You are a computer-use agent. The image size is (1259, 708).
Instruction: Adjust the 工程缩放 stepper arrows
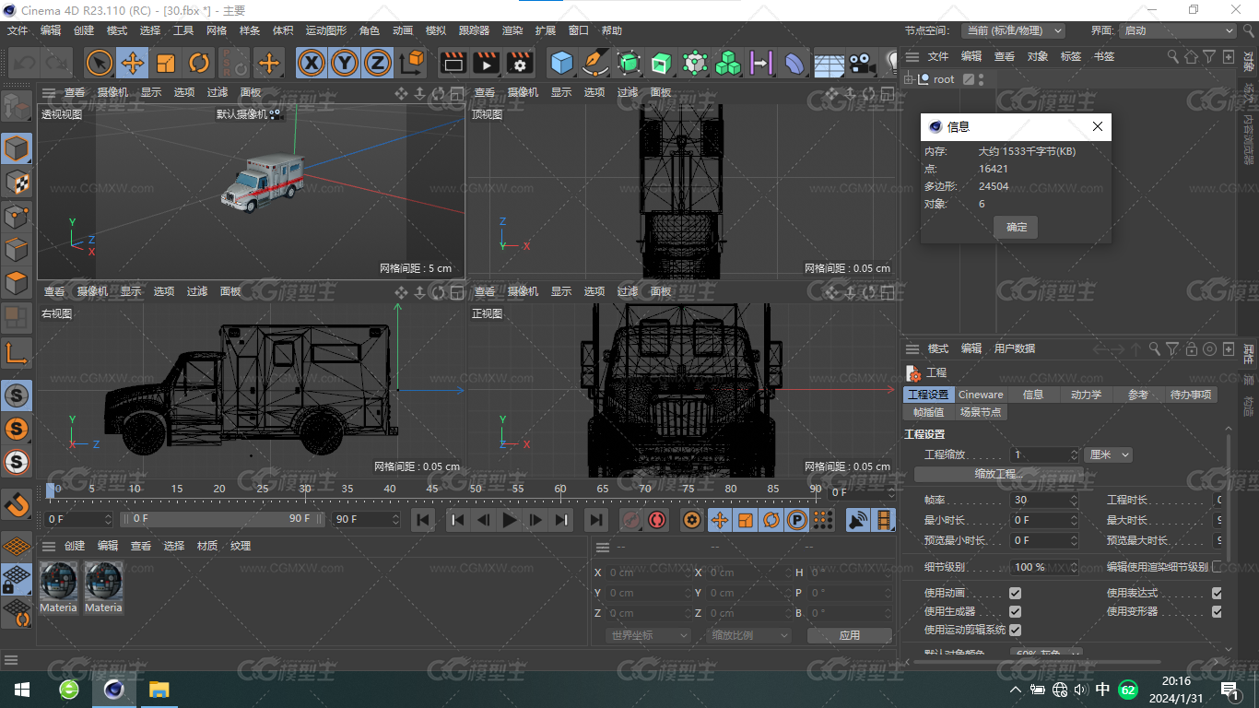(x=1074, y=454)
